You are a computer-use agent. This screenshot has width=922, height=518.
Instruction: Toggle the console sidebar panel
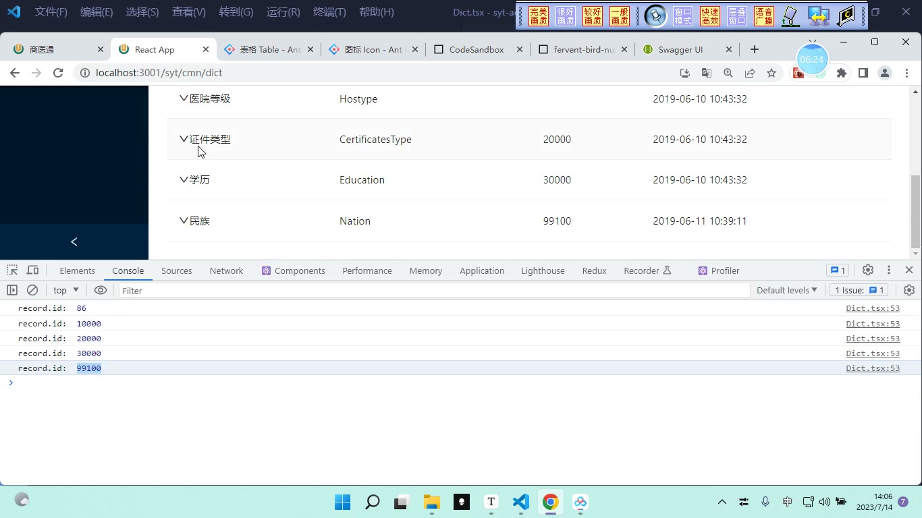coord(12,290)
